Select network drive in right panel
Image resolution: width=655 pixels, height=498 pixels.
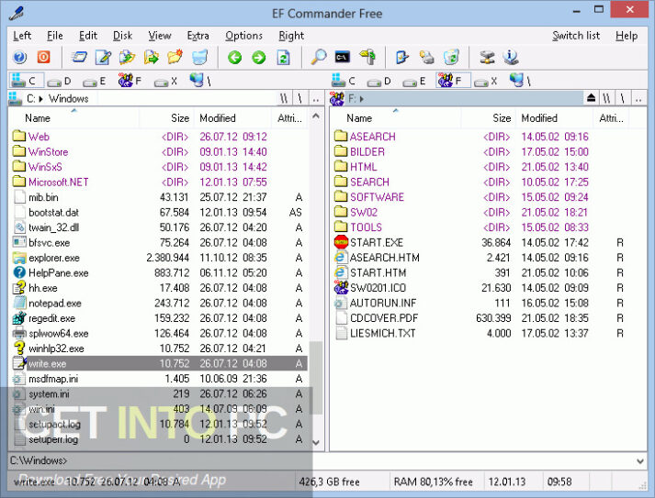coord(520,80)
